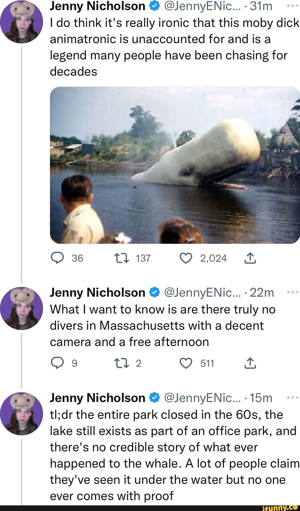The image size is (300, 511).
Task: Share the Massachusetts divers tweet
Action: pos(250,363)
